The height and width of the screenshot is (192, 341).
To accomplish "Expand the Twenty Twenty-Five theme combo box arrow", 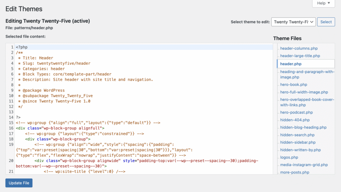I will click(312, 22).
